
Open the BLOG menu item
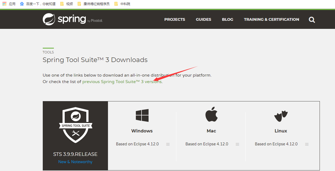pos(228,19)
